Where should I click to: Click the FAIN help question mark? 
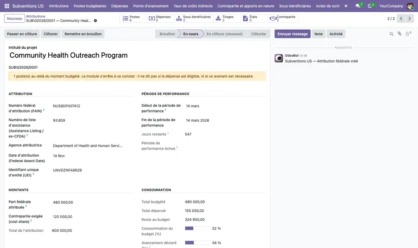click(x=44, y=110)
